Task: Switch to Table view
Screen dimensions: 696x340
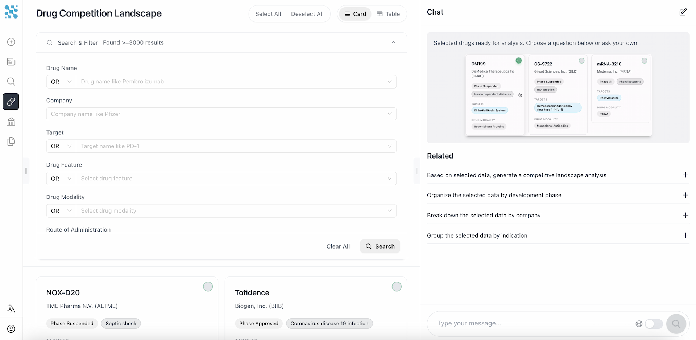Action: 388,14
